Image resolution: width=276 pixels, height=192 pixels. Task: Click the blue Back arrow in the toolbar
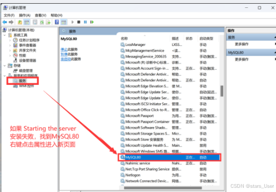5,22
